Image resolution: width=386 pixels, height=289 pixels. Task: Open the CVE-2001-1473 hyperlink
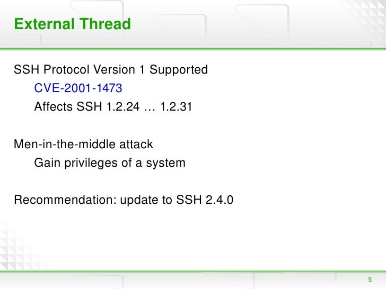[x=78, y=88]
